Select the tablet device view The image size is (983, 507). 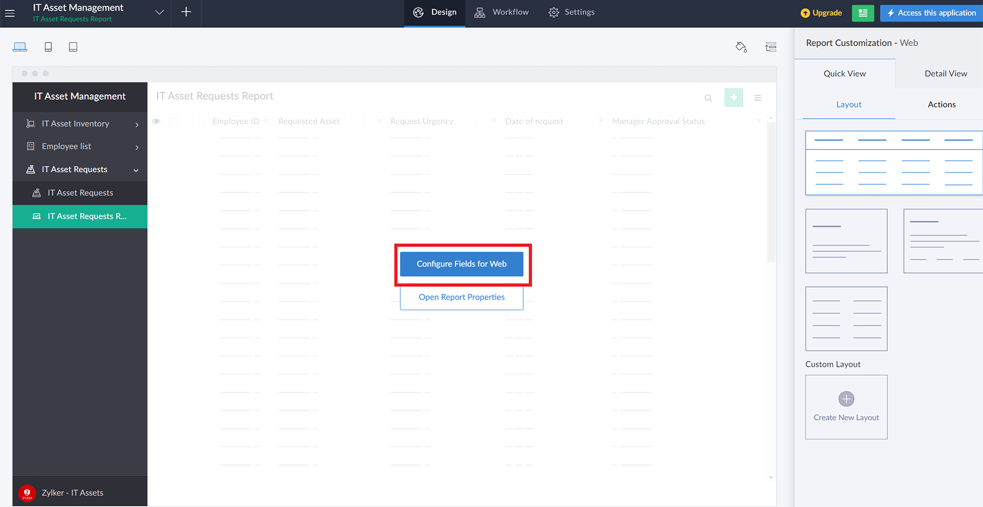point(73,47)
